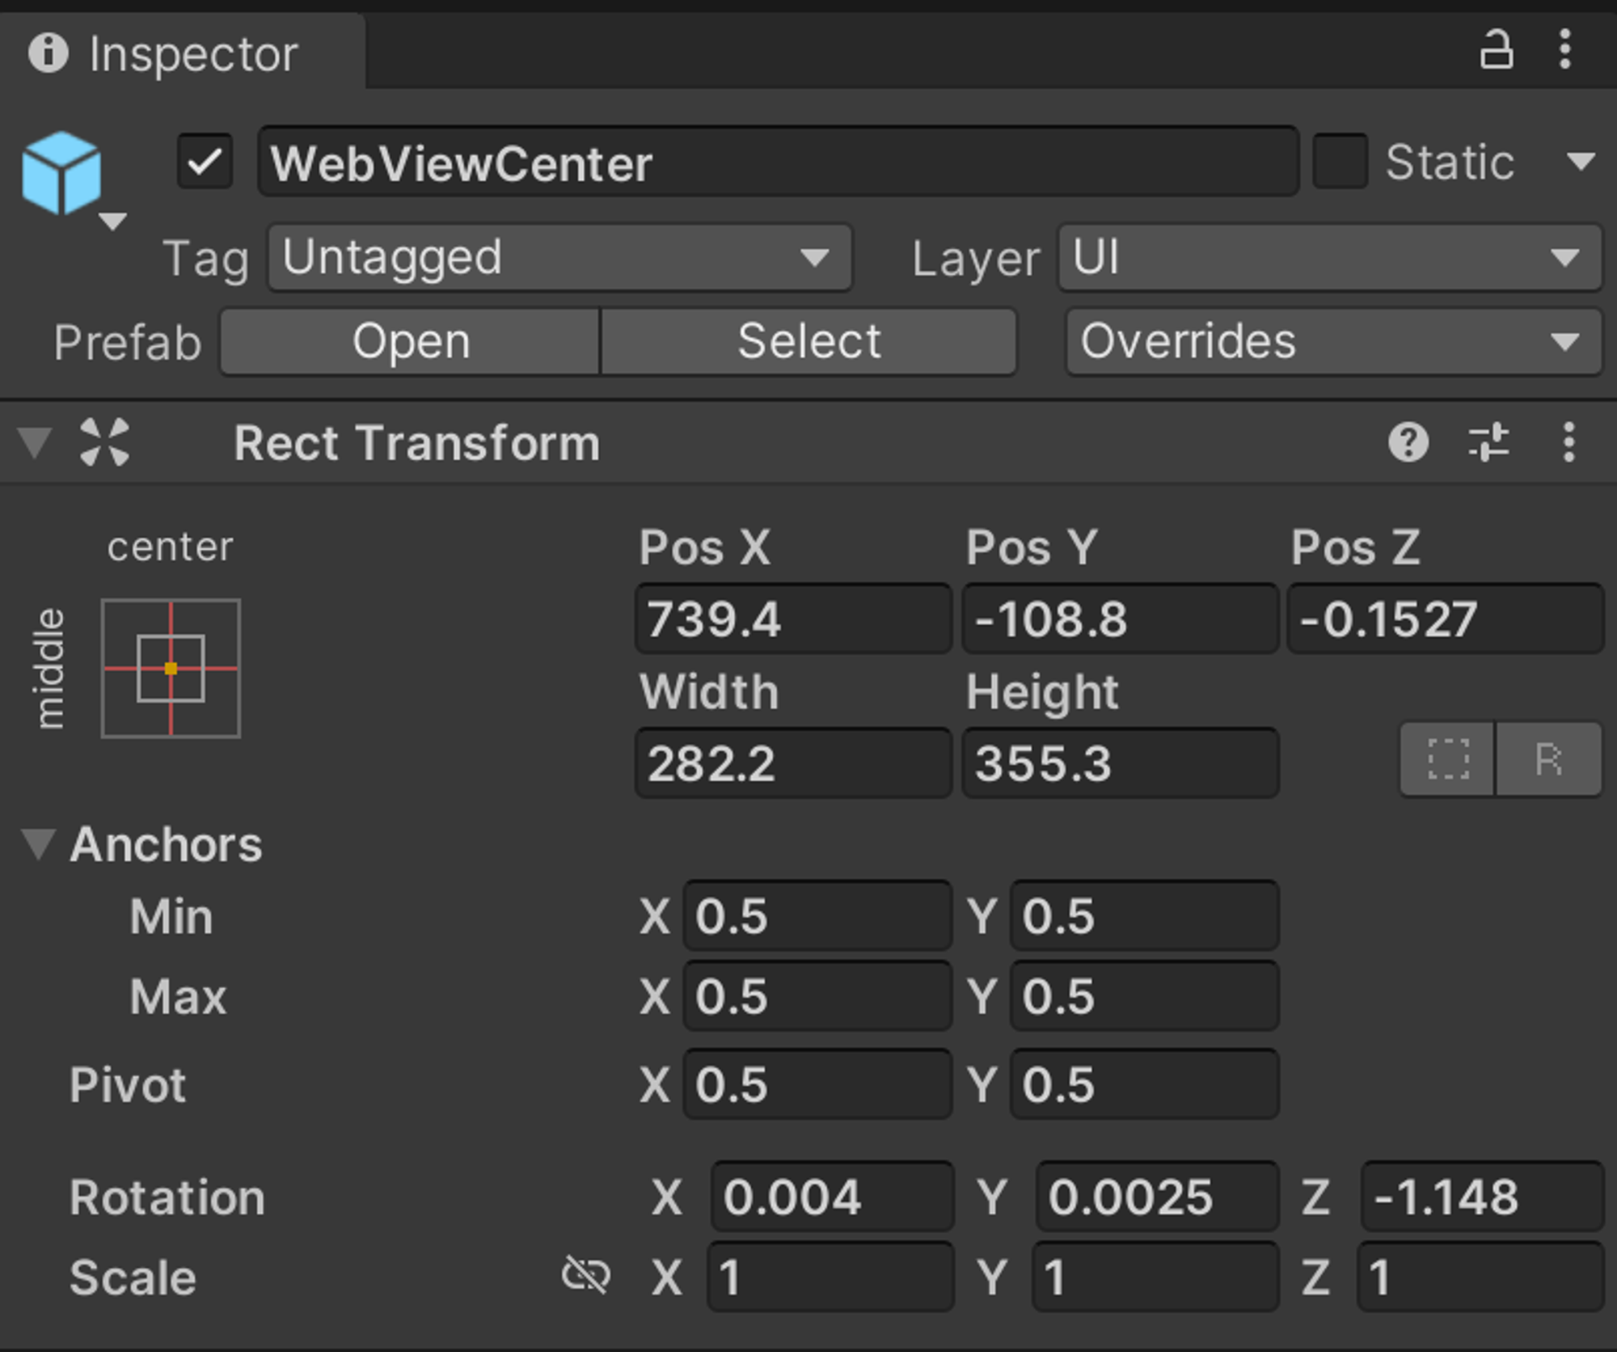Click the prefab Open button
Viewport: 1617px width, 1352px height.
click(x=411, y=341)
